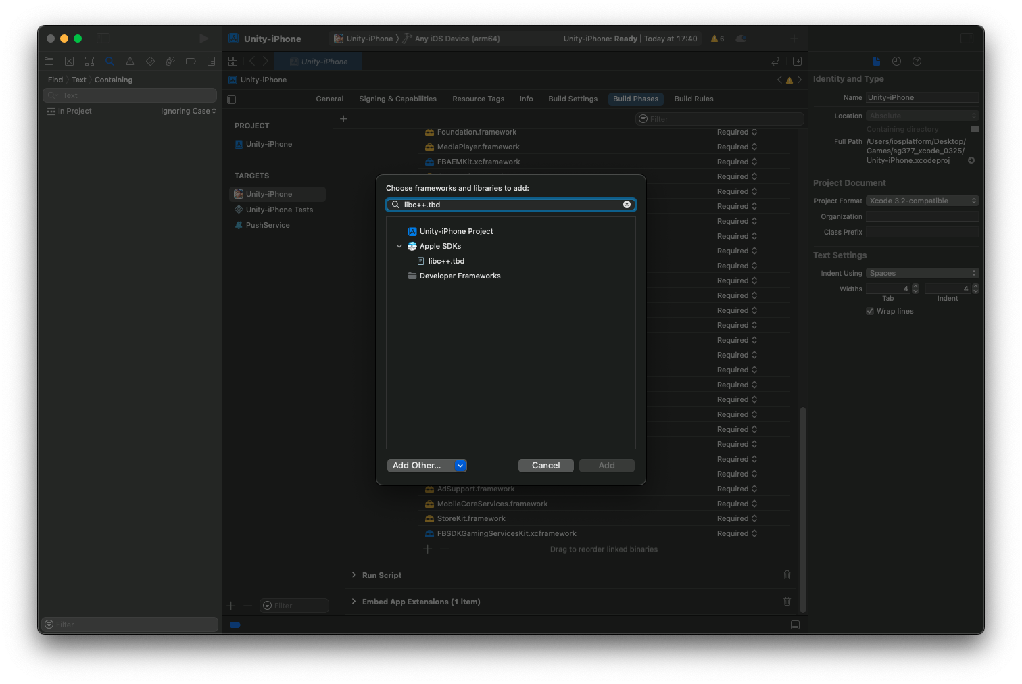1022x684 pixels.
Task: Go forward with editor forward arrow
Action: [x=266, y=61]
